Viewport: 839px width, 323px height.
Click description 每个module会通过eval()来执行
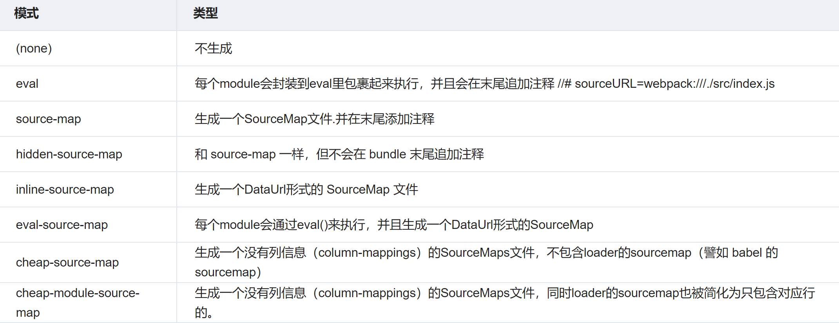[508, 225]
